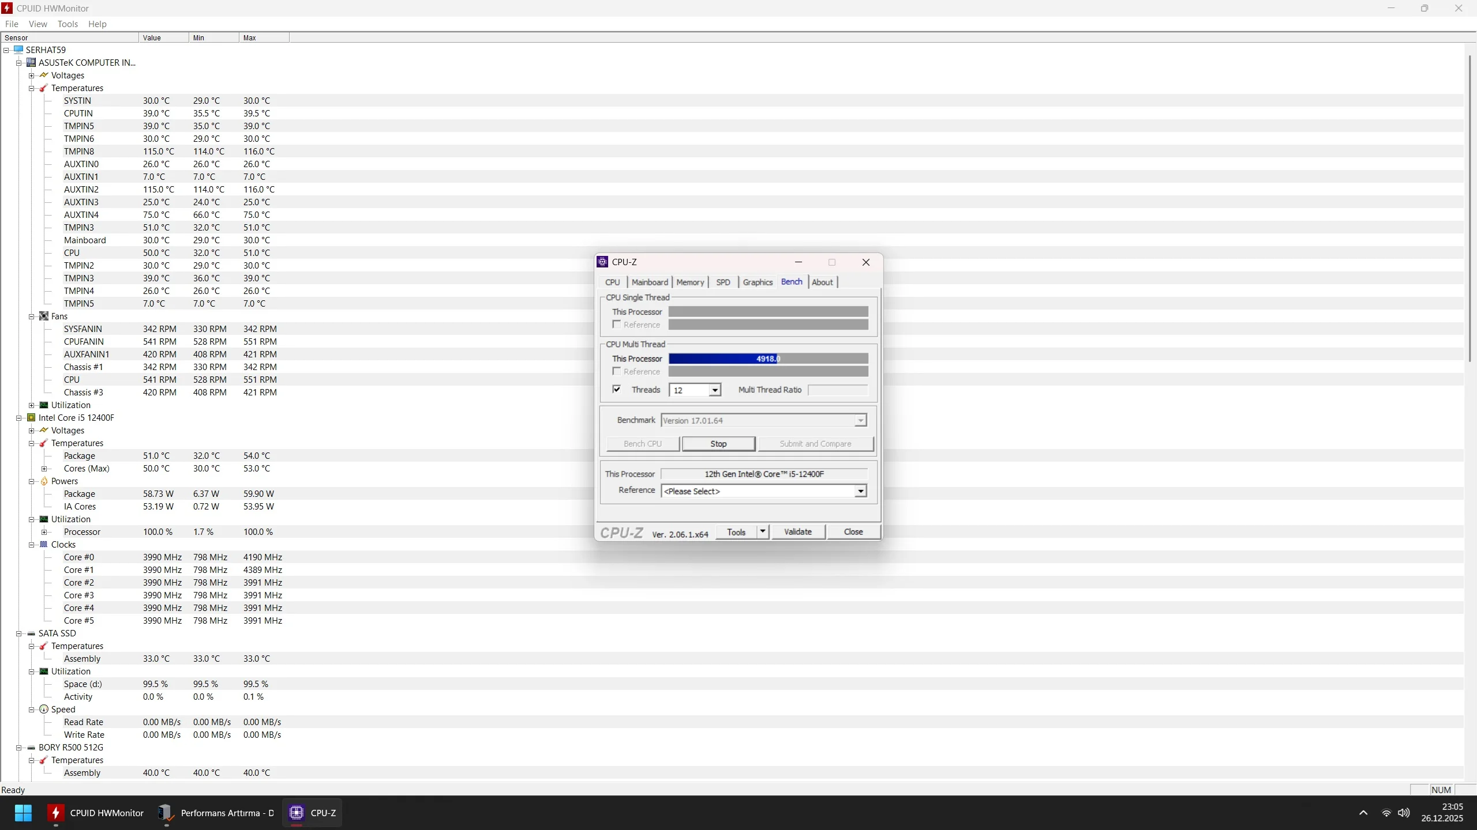
Task: Click the Fans icon under ASUSTeK
Action: (44, 316)
